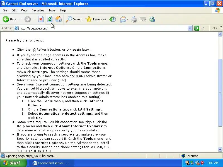Click the grayed Forward arrow button
Screen dimensions: 223x167
pyautogui.click(x=27, y=19)
